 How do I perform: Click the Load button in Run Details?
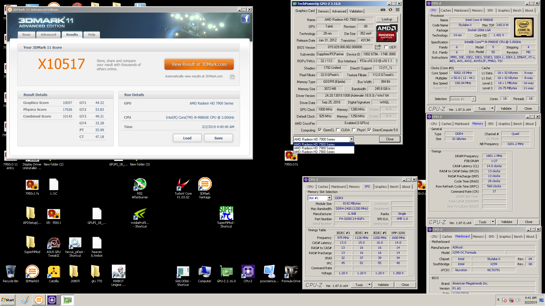187,138
